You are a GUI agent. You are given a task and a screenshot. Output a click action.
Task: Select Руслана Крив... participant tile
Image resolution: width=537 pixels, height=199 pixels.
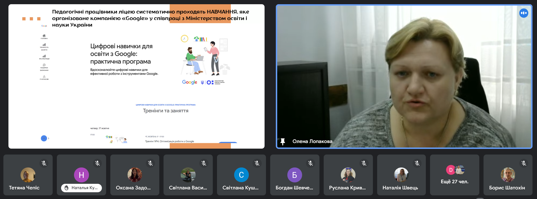pyautogui.click(x=348, y=175)
